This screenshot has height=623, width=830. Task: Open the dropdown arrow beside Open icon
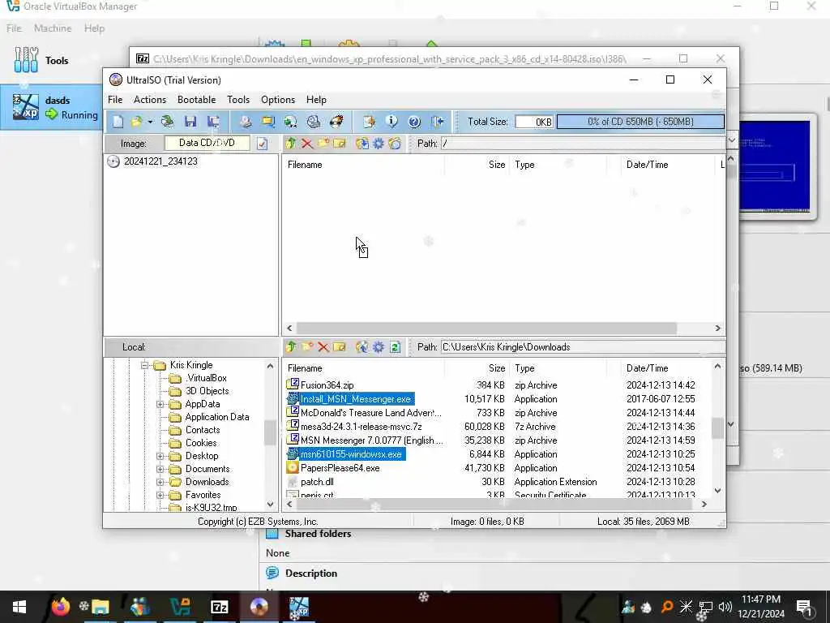coord(150,122)
